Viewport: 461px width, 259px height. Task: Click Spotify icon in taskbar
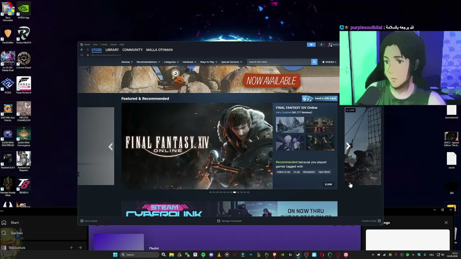203,255
